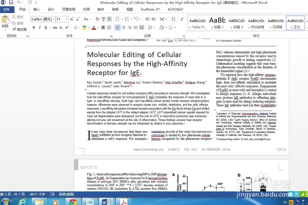Image resolution: width=308 pixels, height=205 pixels.
Task: Click the Undo arrow in quick access toolbar
Action: pyautogui.click(x=19, y=2)
